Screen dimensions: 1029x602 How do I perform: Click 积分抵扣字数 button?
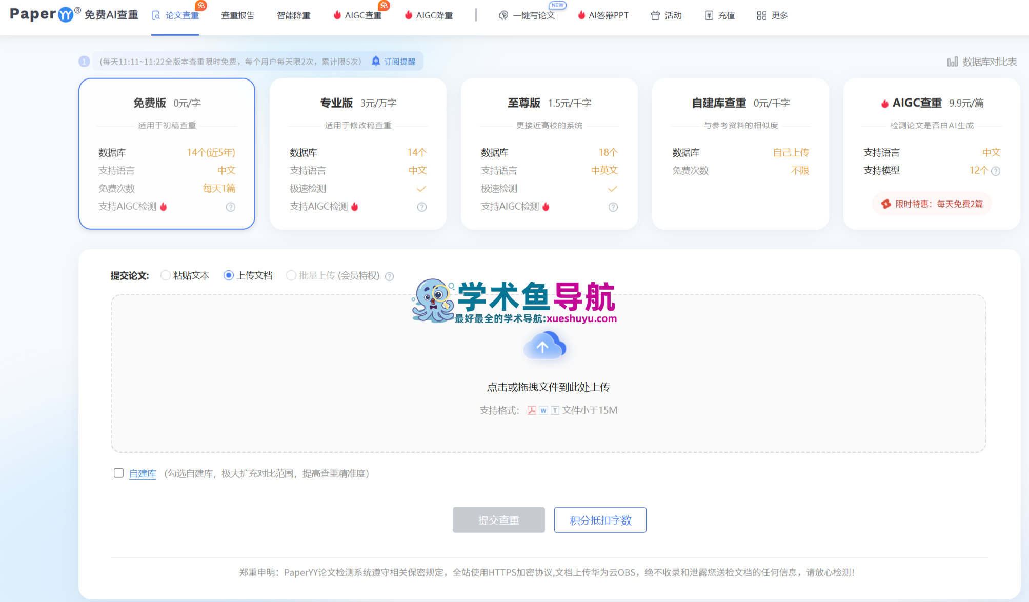tap(600, 520)
